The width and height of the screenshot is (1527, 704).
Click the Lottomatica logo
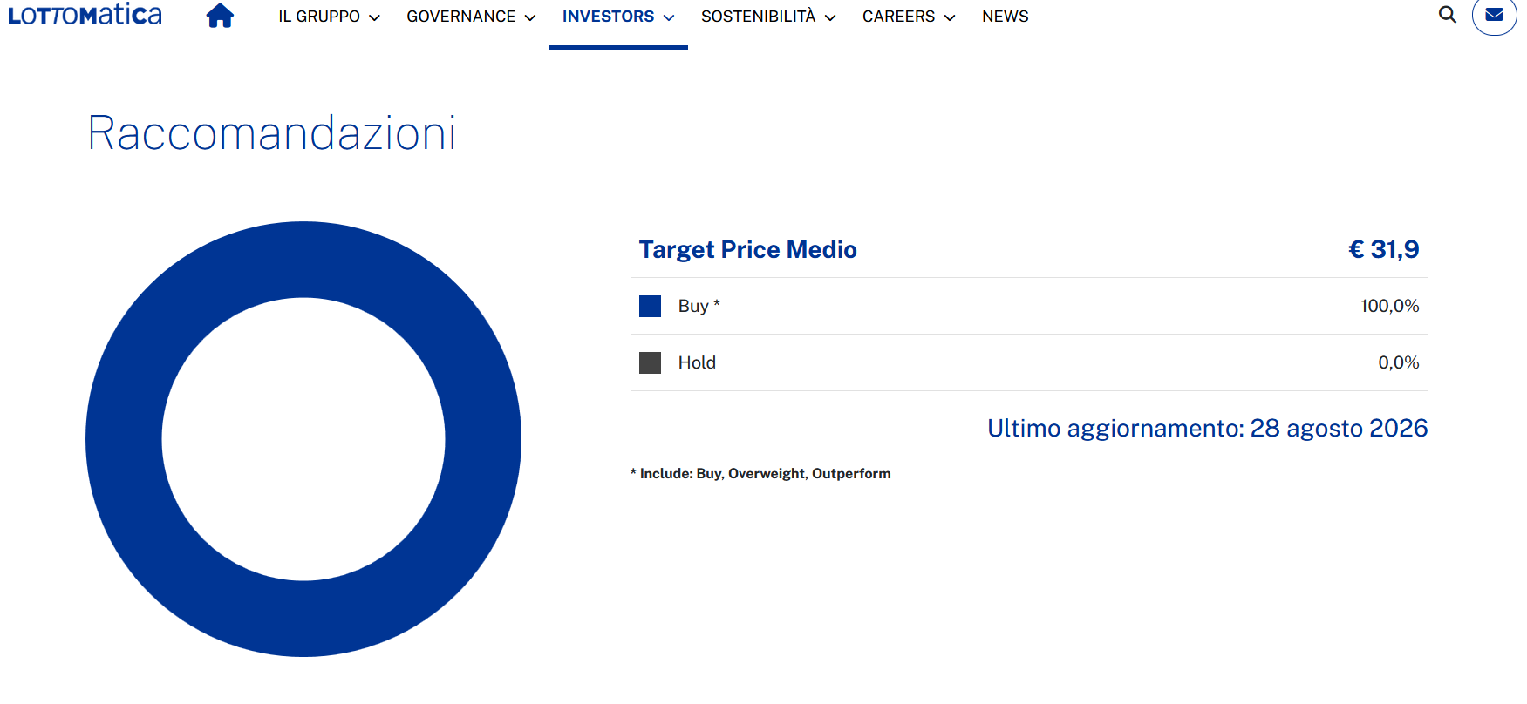85,15
